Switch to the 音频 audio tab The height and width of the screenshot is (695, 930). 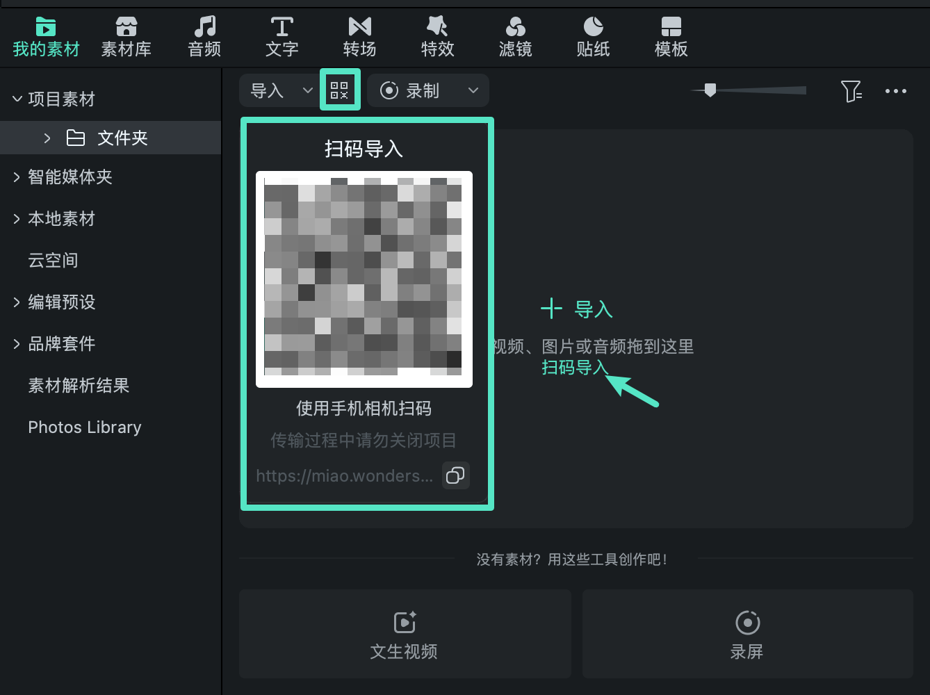click(204, 38)
